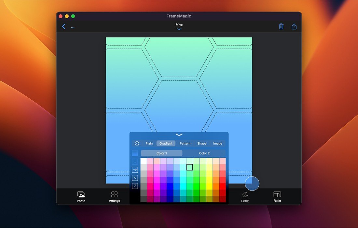Open the Ratio tool
Viewport: 358px width, 228px height.
(x=277, y=197)
